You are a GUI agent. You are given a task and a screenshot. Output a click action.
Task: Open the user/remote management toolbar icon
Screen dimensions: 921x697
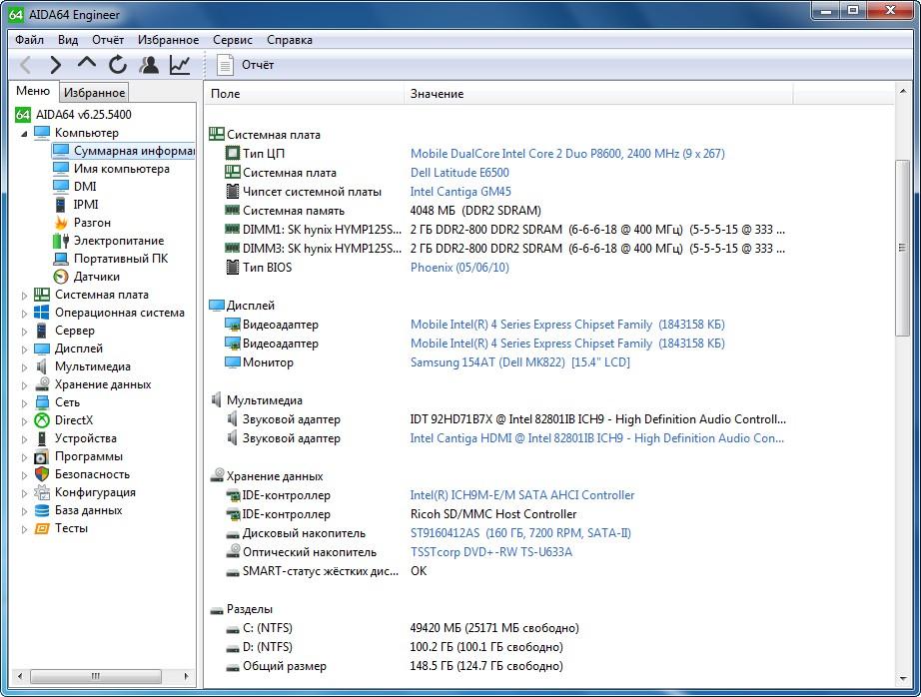[149, 65]
